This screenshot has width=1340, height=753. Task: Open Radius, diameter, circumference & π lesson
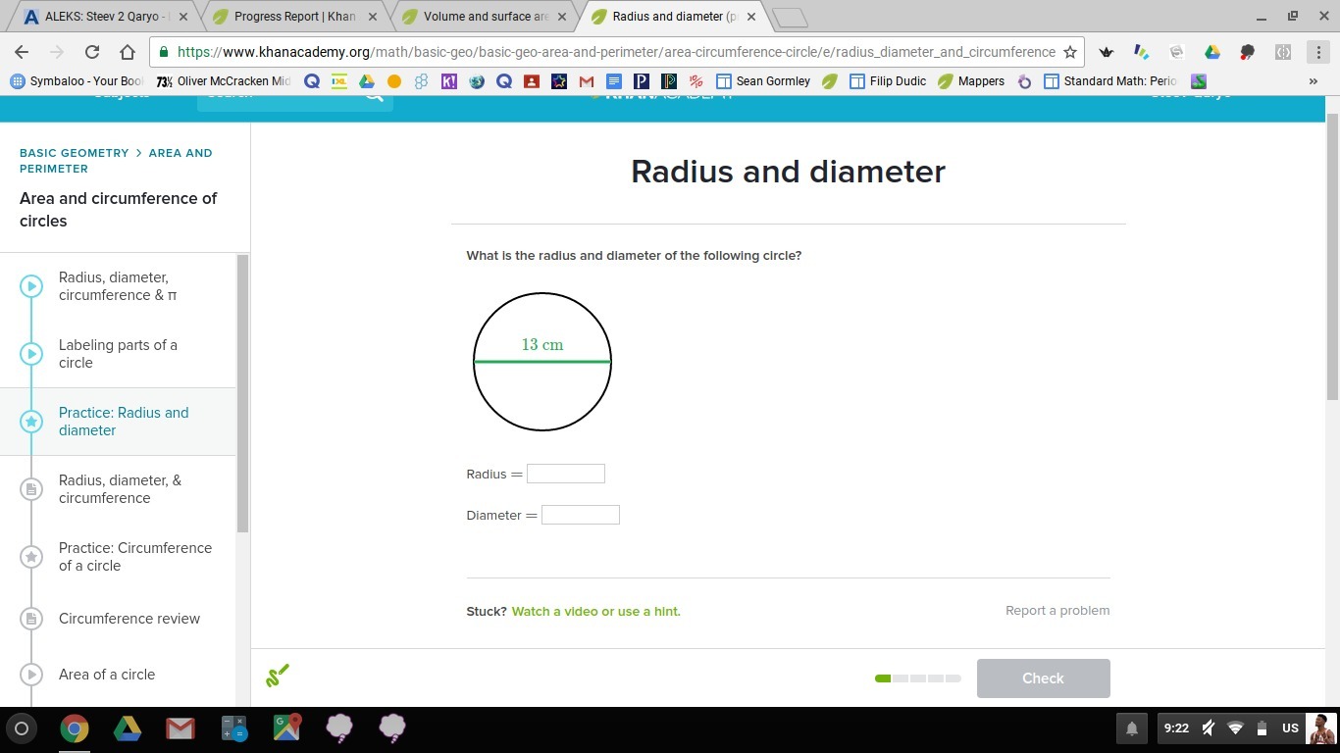point(118,286)
